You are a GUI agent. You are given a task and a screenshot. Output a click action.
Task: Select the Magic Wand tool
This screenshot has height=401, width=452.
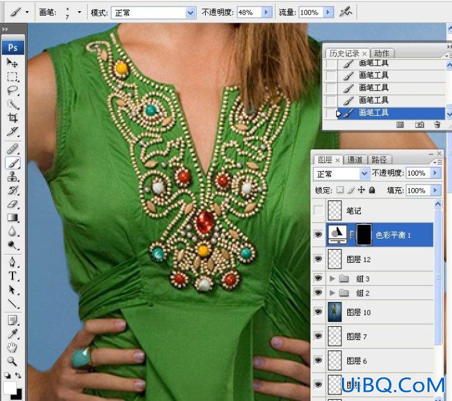coord(12,104)
